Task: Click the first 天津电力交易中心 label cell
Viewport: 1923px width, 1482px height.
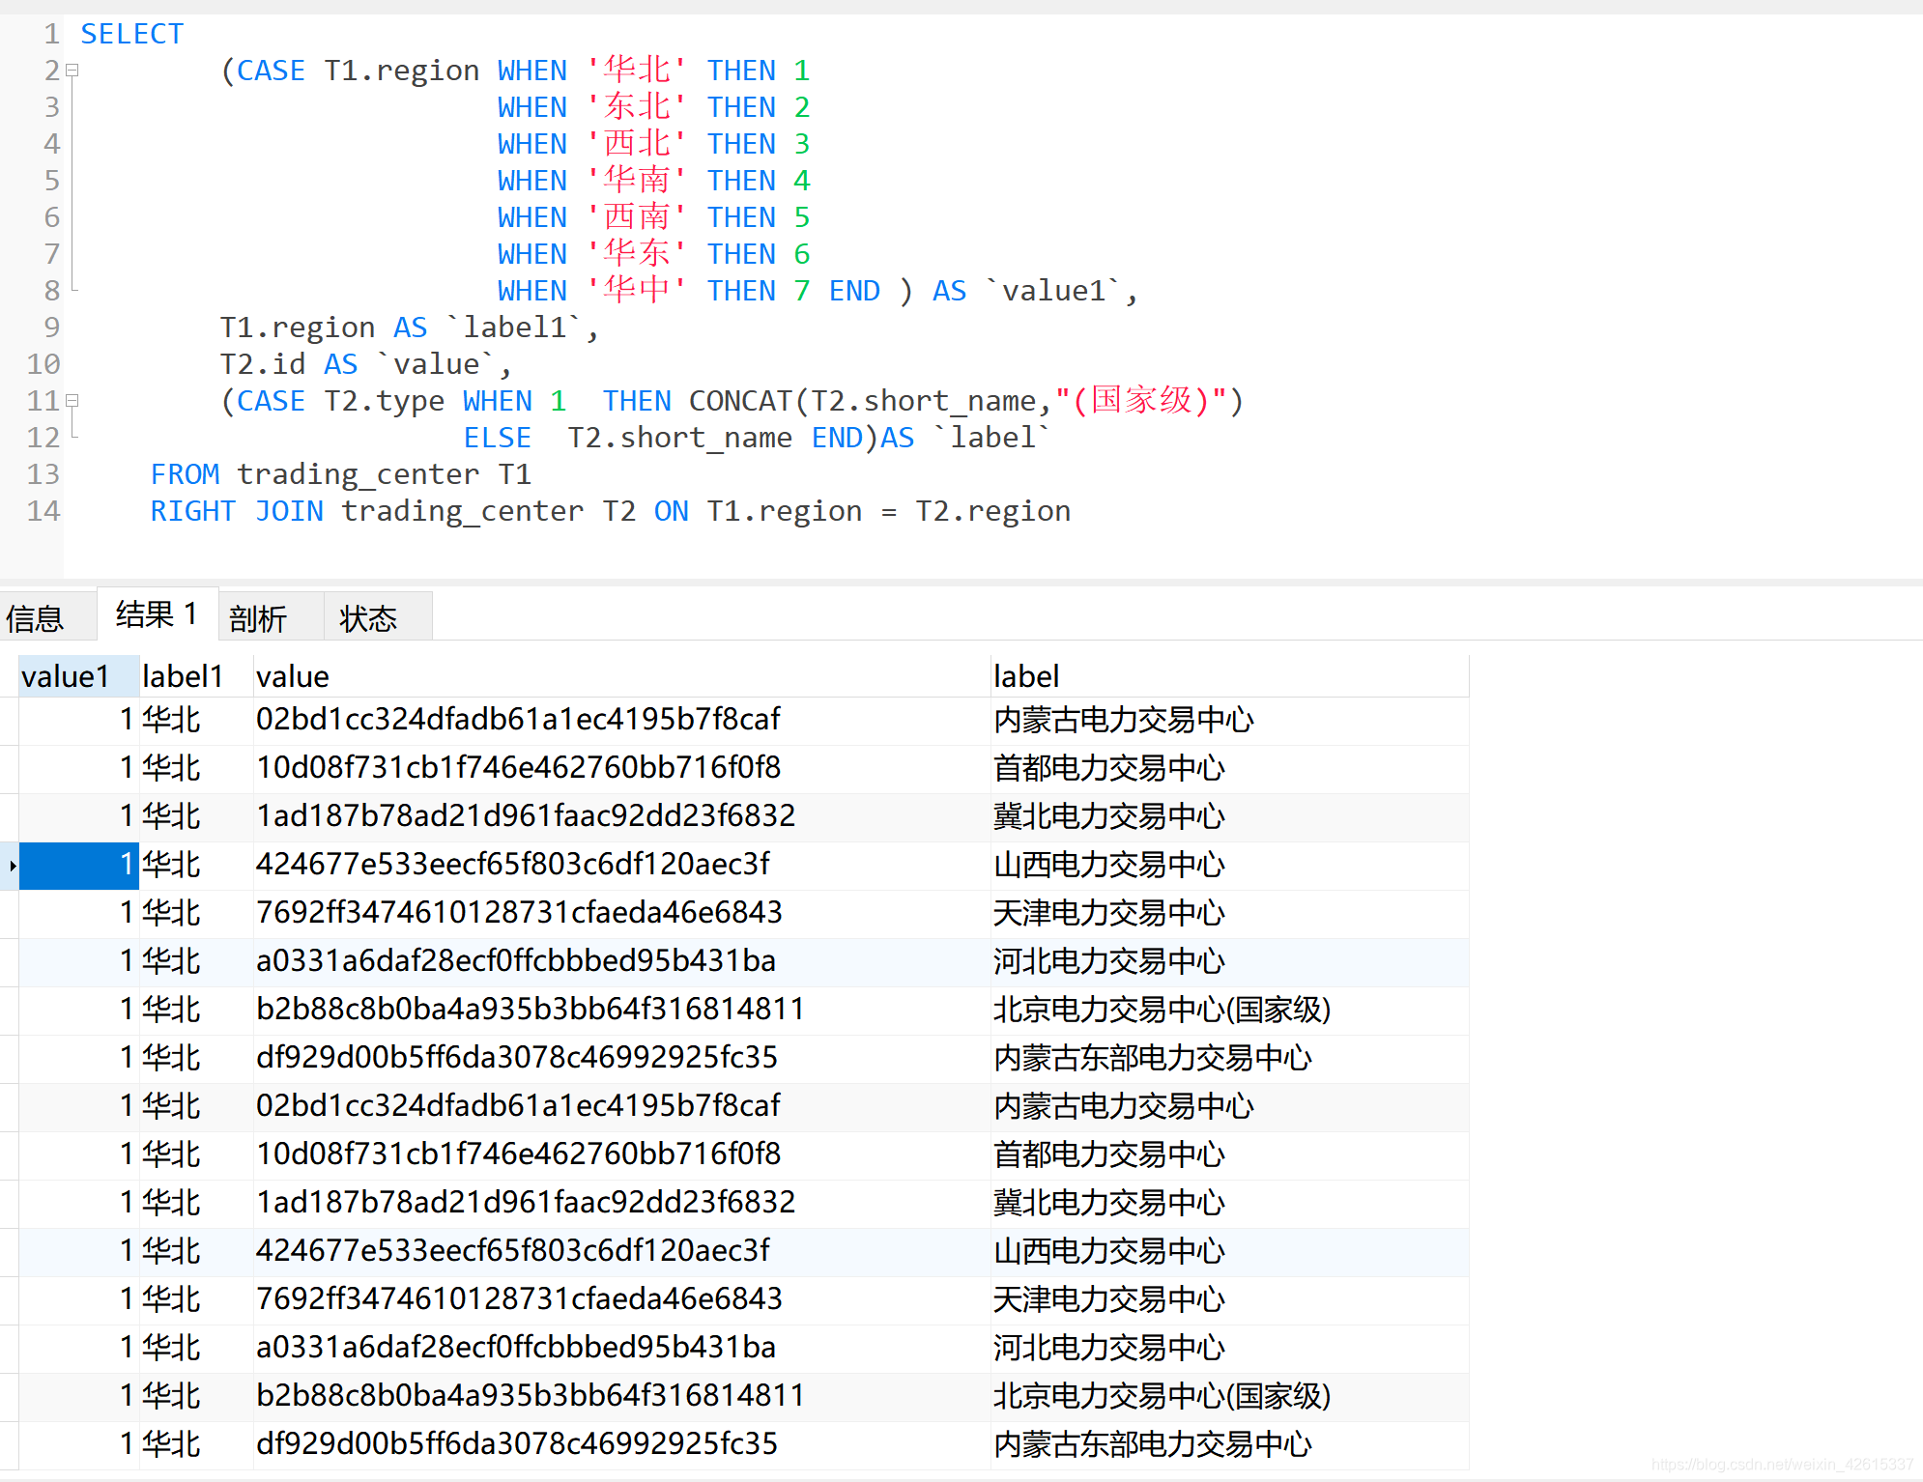Action: pyautogui.click(x=1108, y=913)
